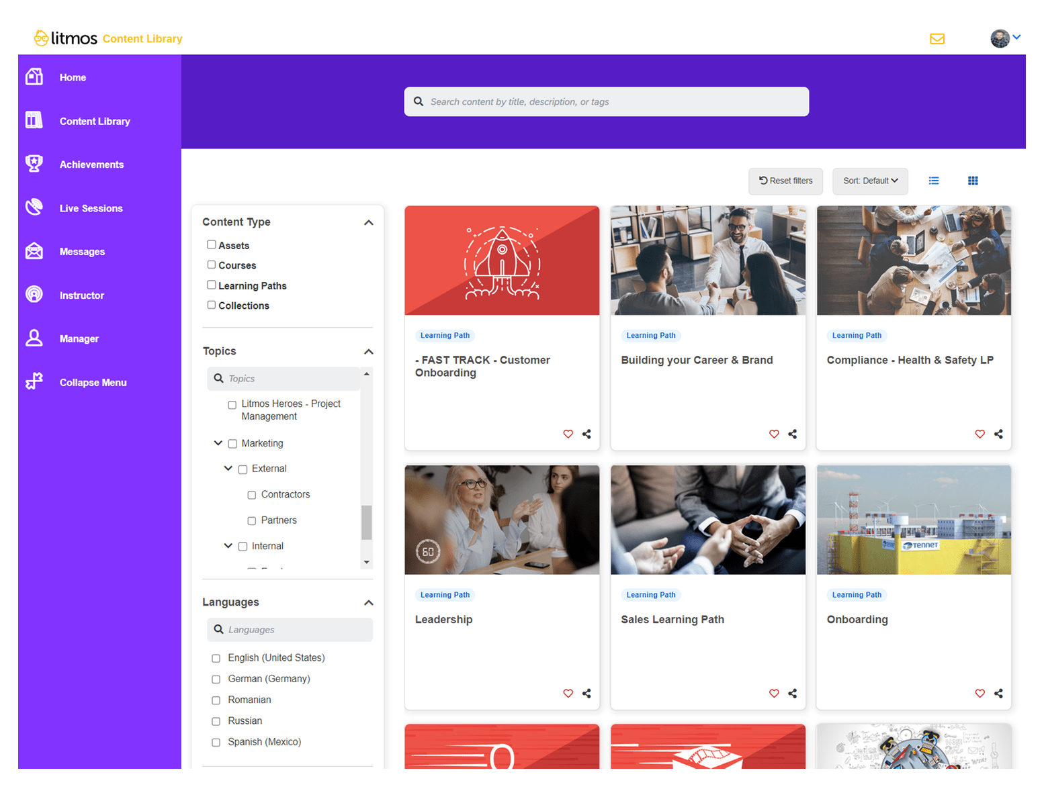Open Building your Career & Brand title
Viewport: 1044px width, 793px height.
coord(697,360)
